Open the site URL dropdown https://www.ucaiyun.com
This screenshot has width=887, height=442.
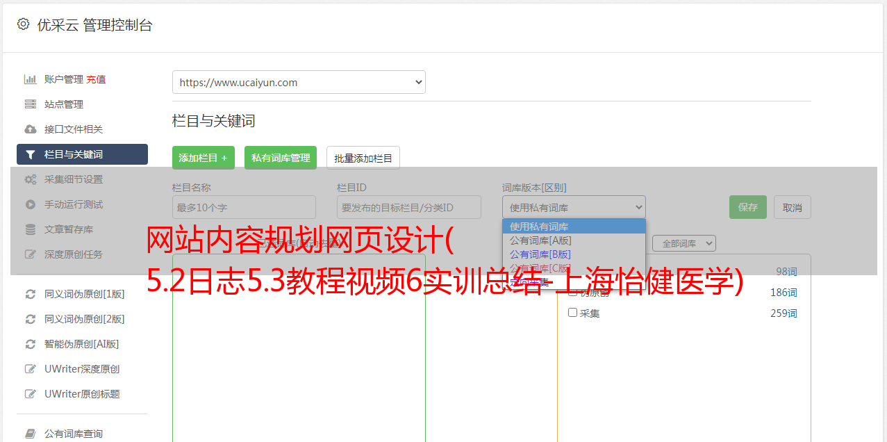[299, 82]
